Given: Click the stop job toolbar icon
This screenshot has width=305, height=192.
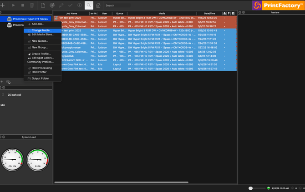Looking at the screenshot, I should coord(23,5).
